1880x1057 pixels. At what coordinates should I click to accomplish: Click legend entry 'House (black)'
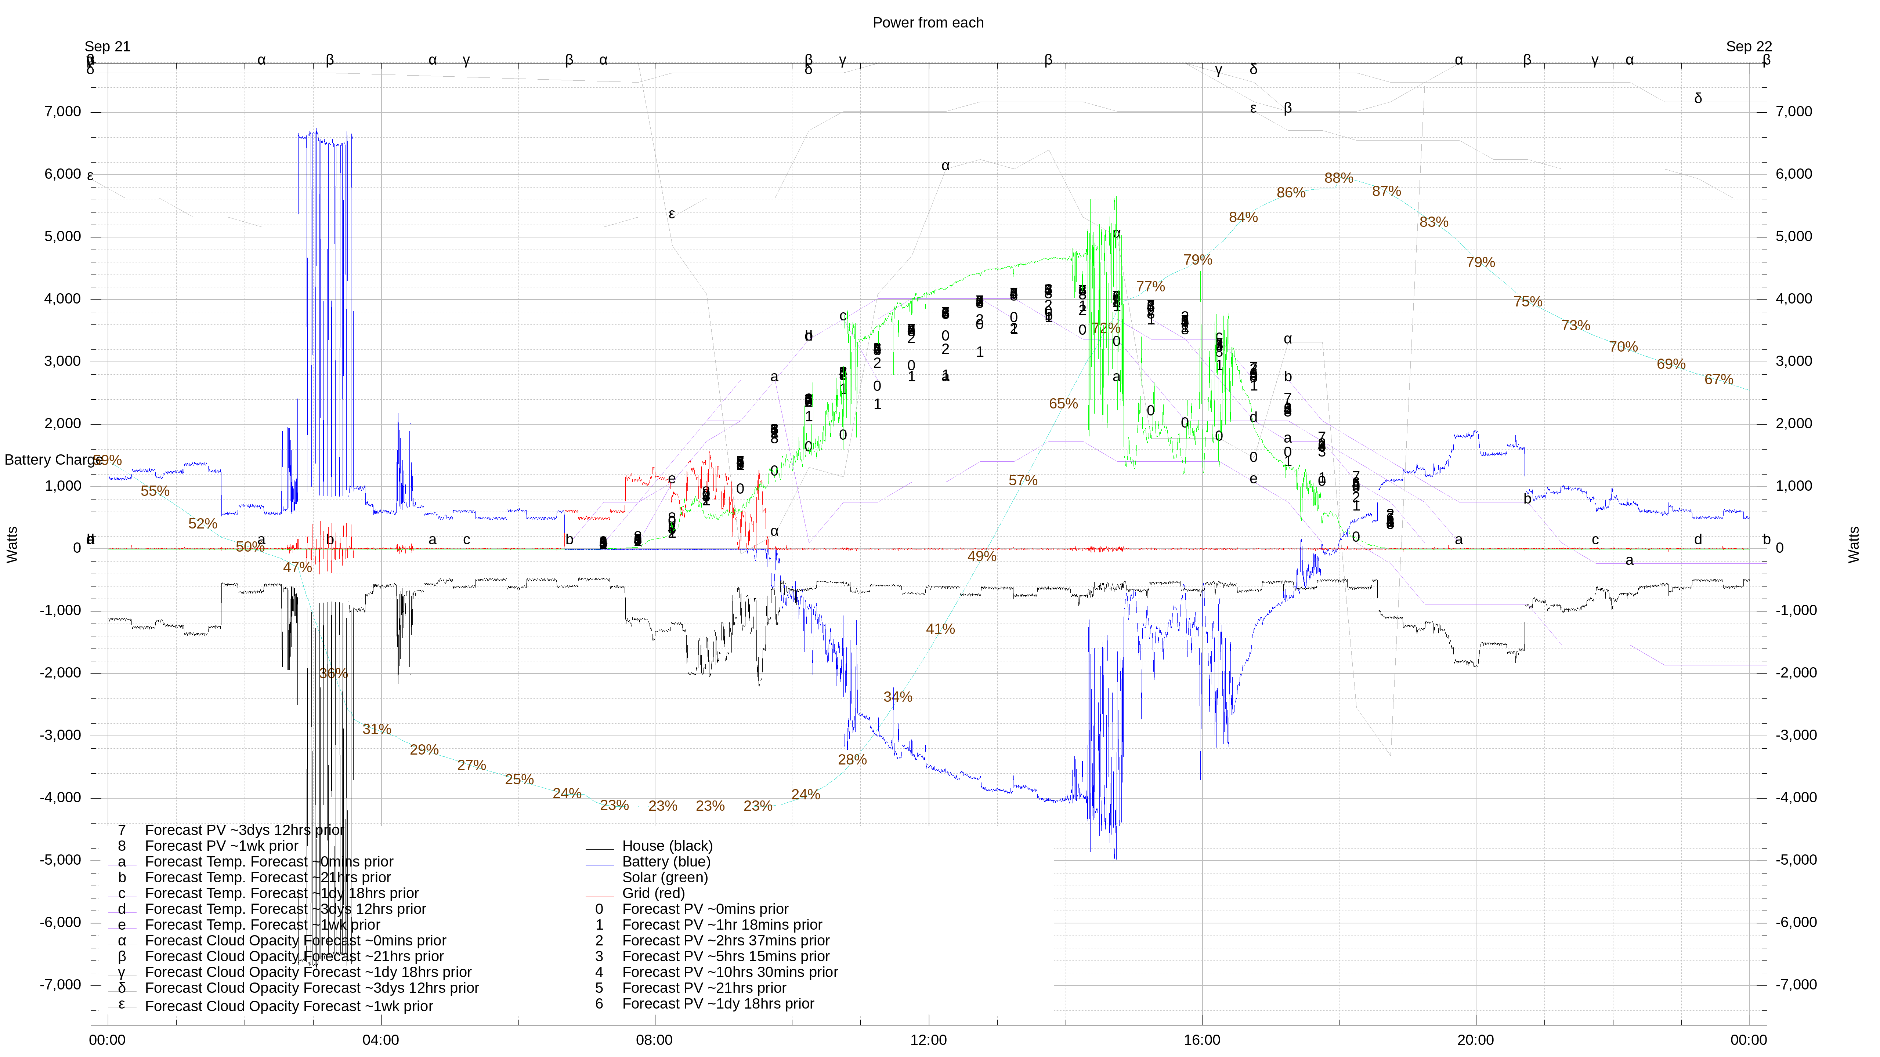tap(667, 846)
